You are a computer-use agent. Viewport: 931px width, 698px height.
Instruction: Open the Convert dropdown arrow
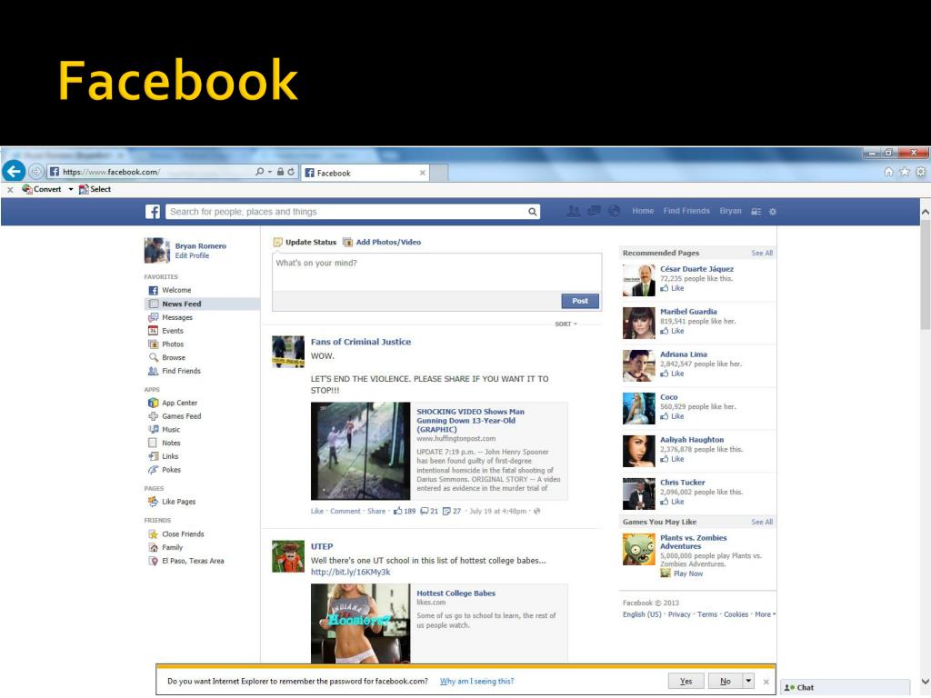tap(71, 189)
